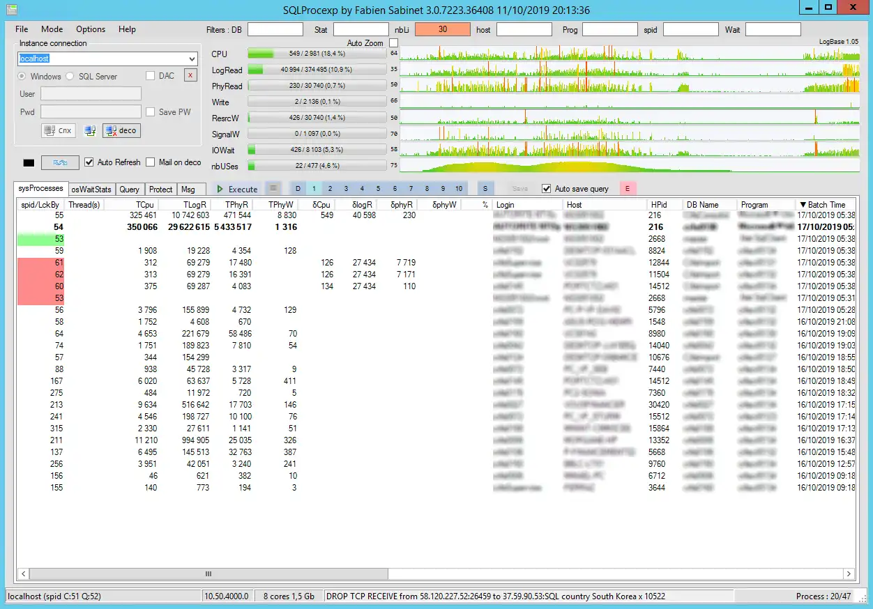
Task: Click the pink E button
Action: (628, 189)
